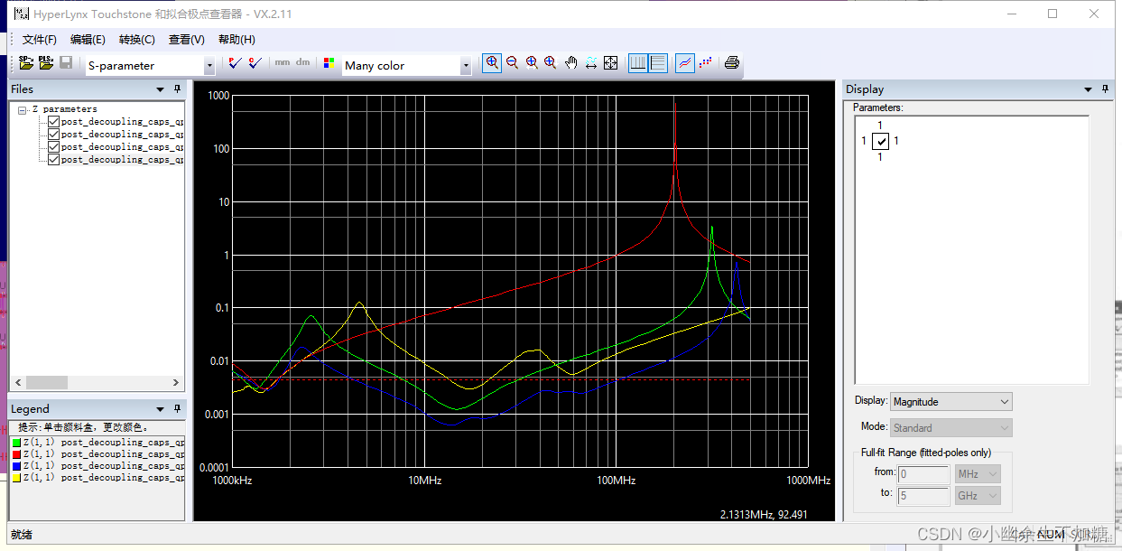Pin the Files panel
The height and width of the screenshot is (551, 1122).
click(177, 89)
